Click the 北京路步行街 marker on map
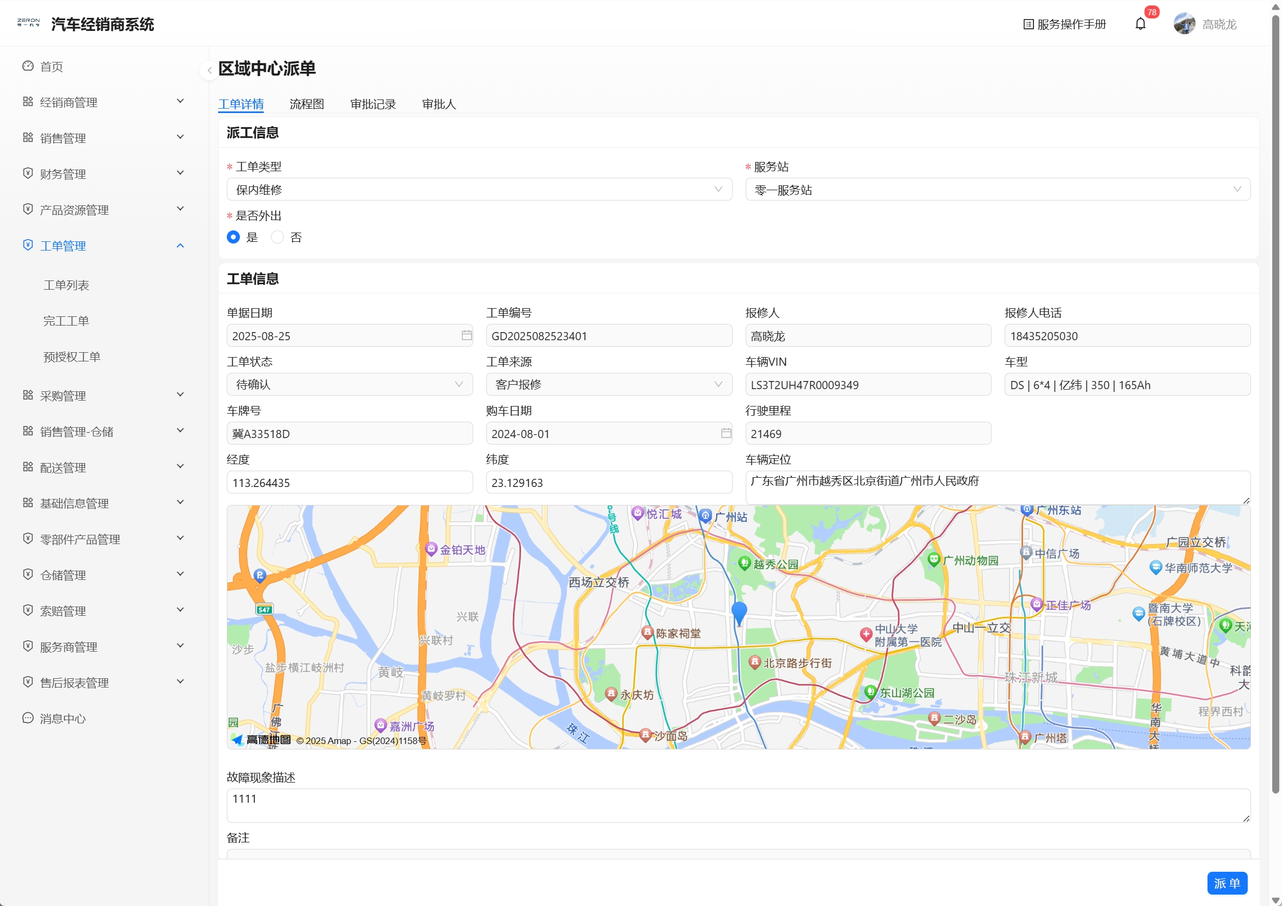This screenshot has height=906, width=1282. point(754,662)
